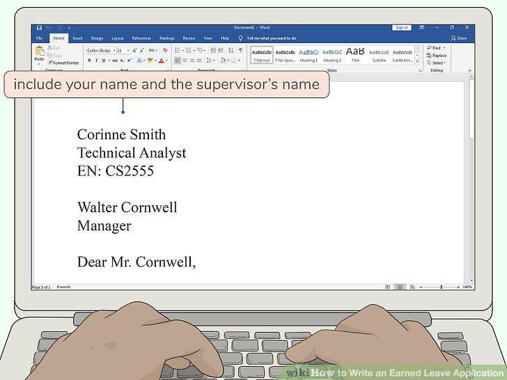Click the Share button
The width and height of the screenshot is (507, 380).
point(459,38)
